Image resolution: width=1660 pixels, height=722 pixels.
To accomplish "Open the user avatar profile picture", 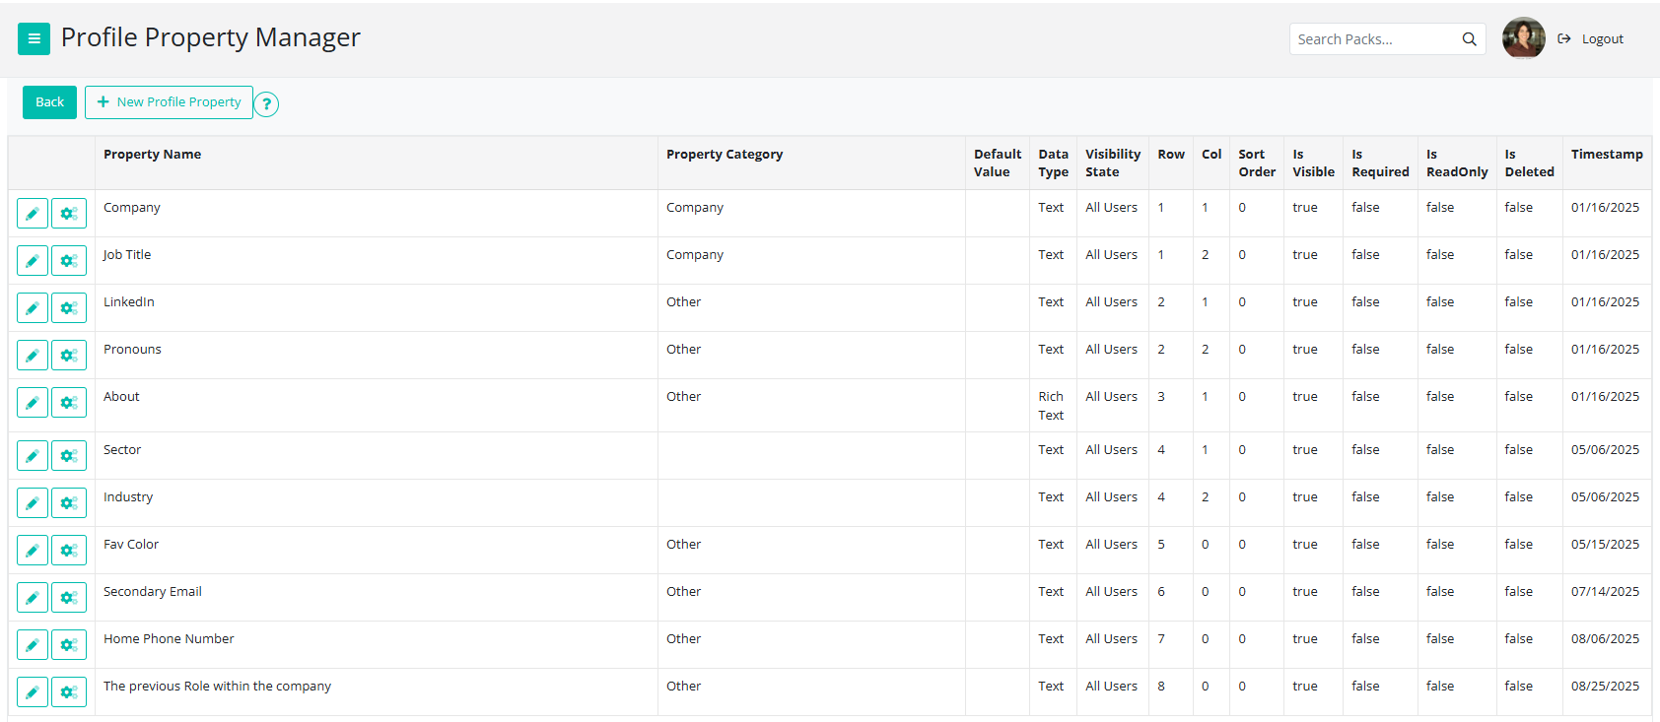I will 1523,38.
